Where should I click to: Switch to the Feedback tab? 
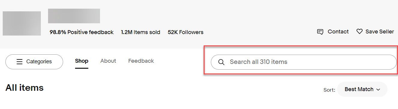[141, 61]
